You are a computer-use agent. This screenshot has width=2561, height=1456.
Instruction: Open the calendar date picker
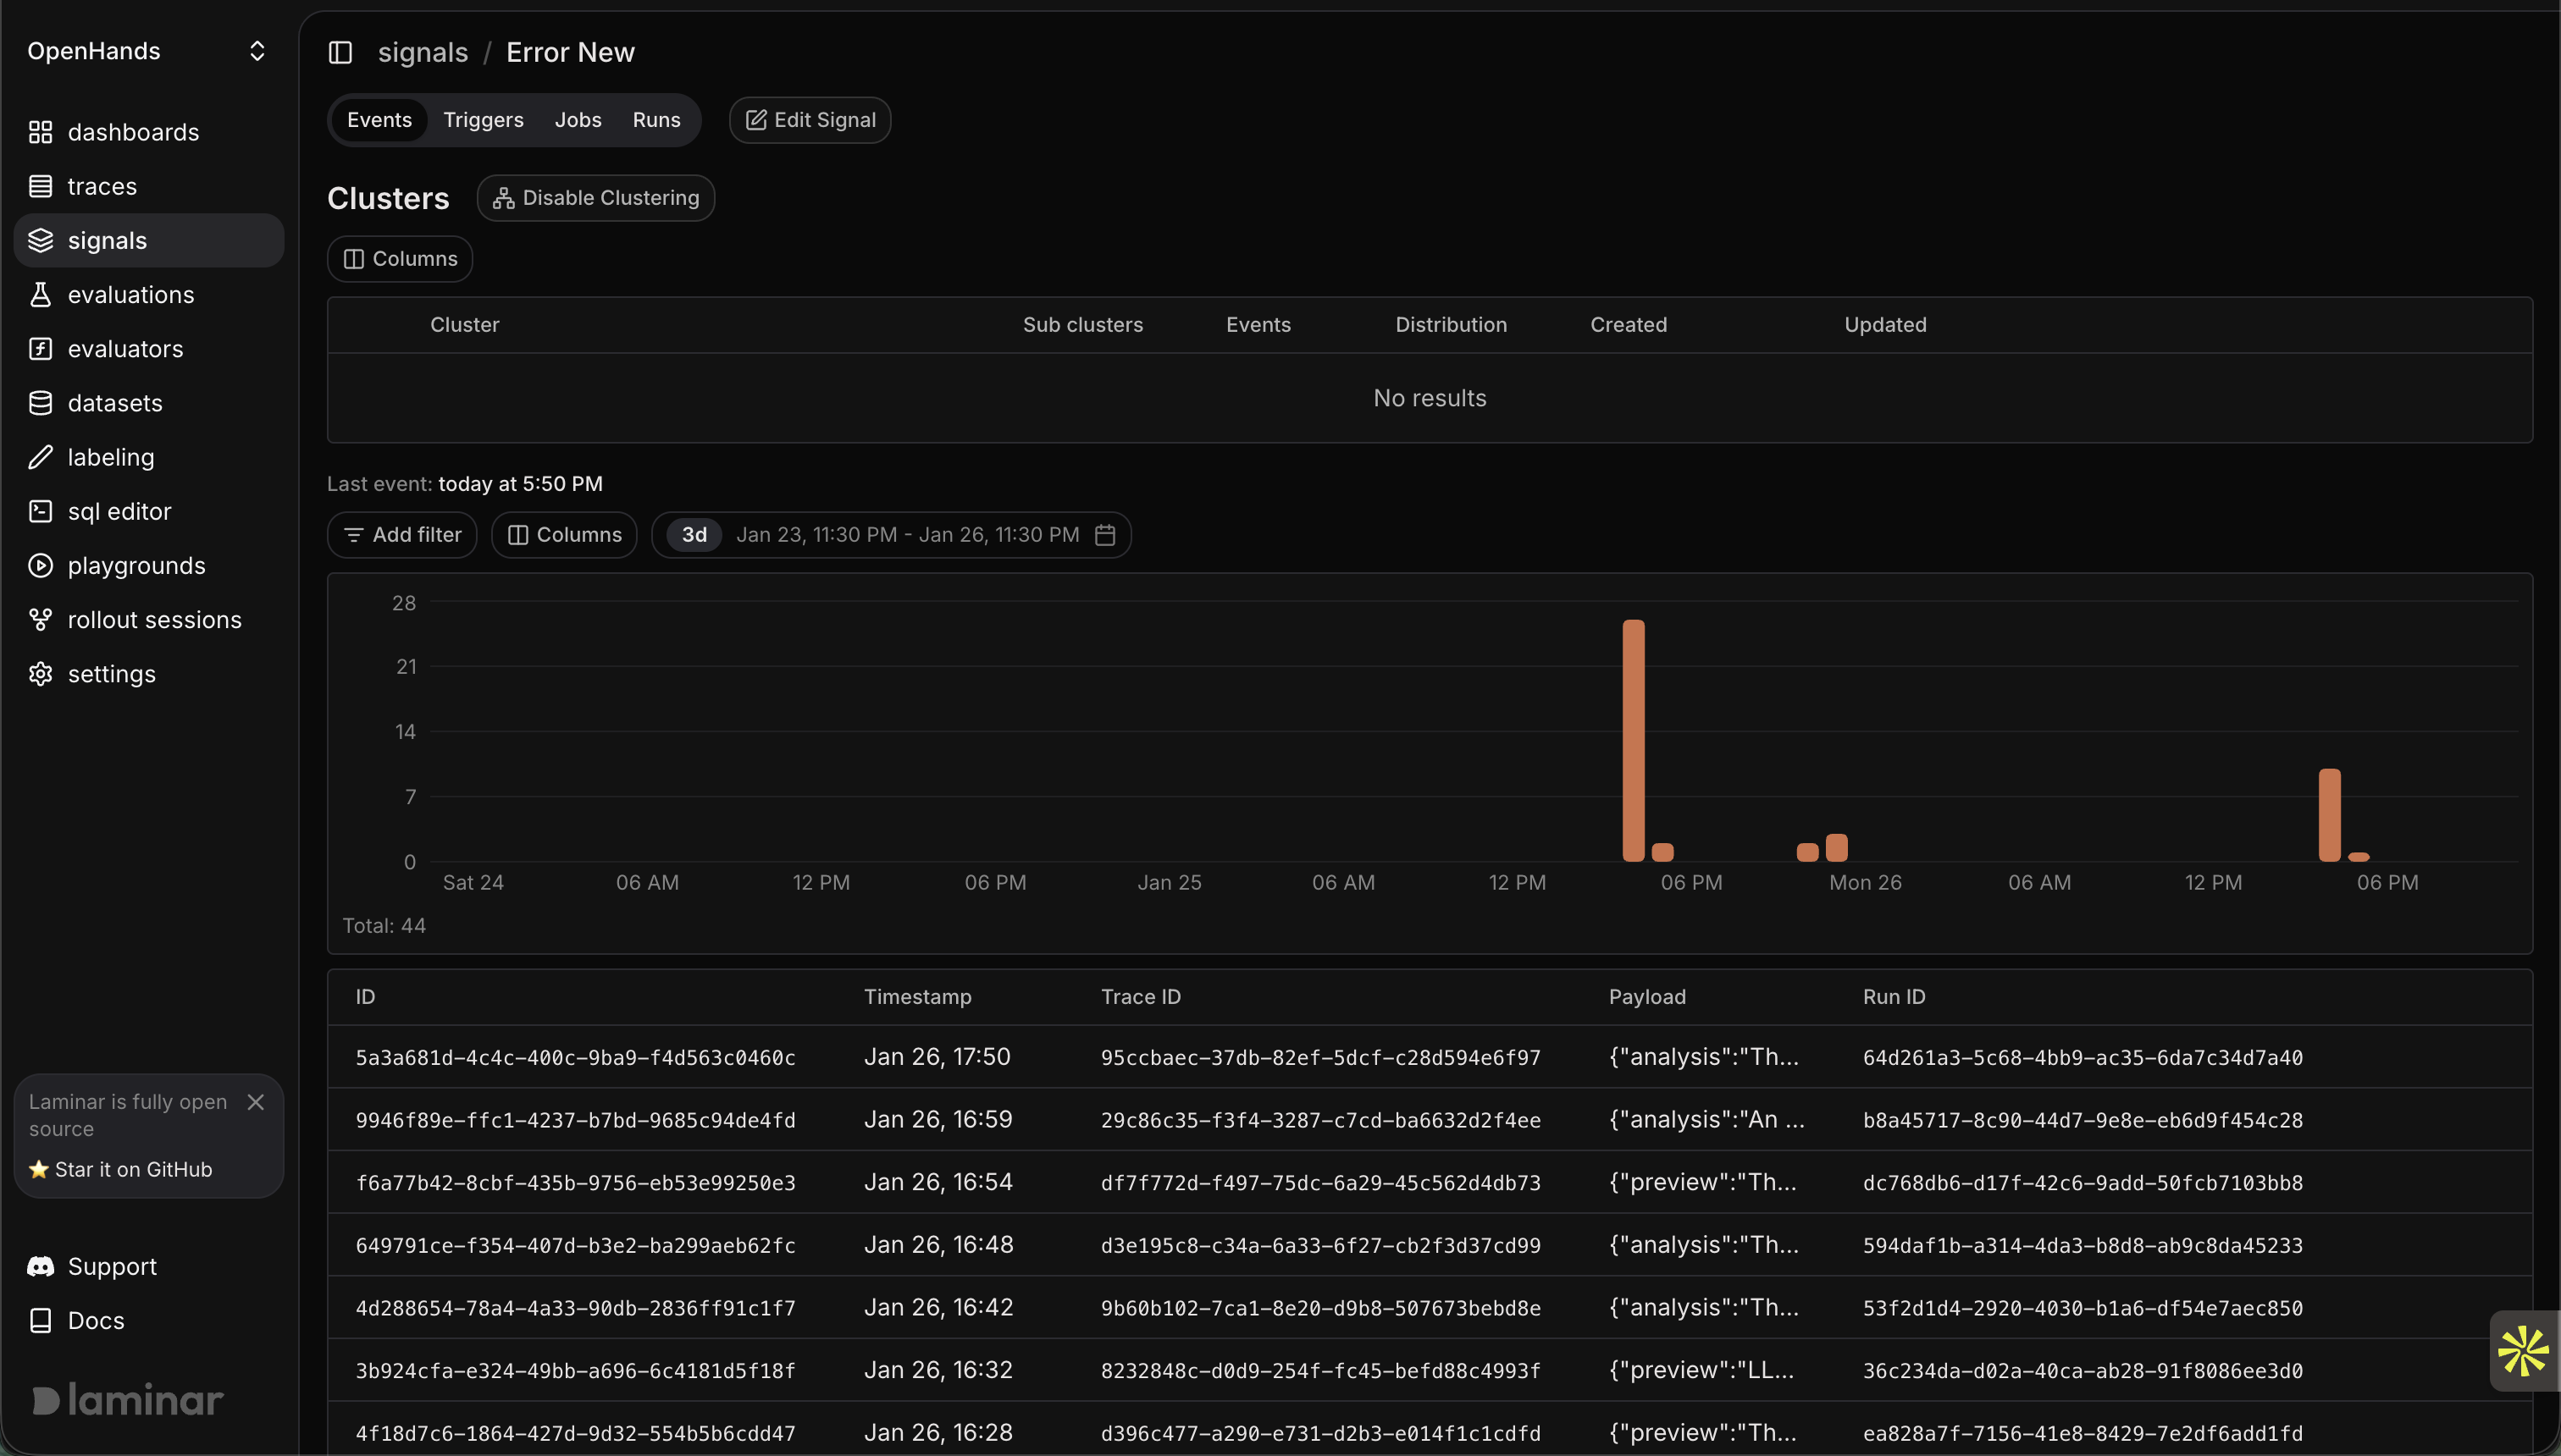1104,534
